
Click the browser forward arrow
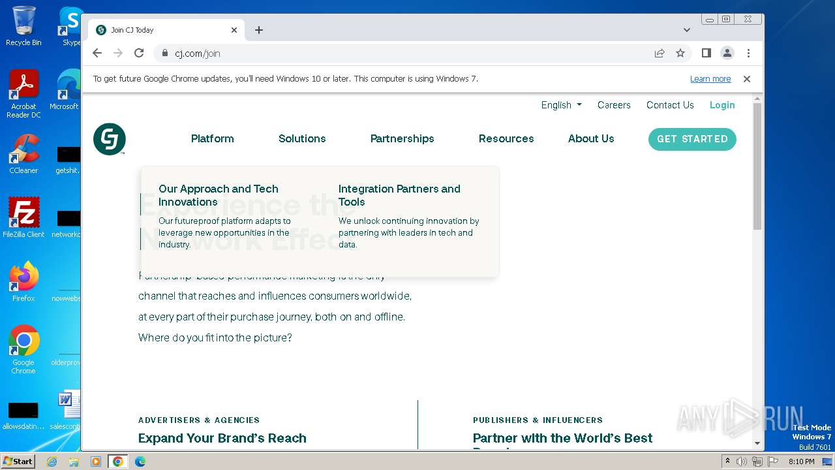118,53
